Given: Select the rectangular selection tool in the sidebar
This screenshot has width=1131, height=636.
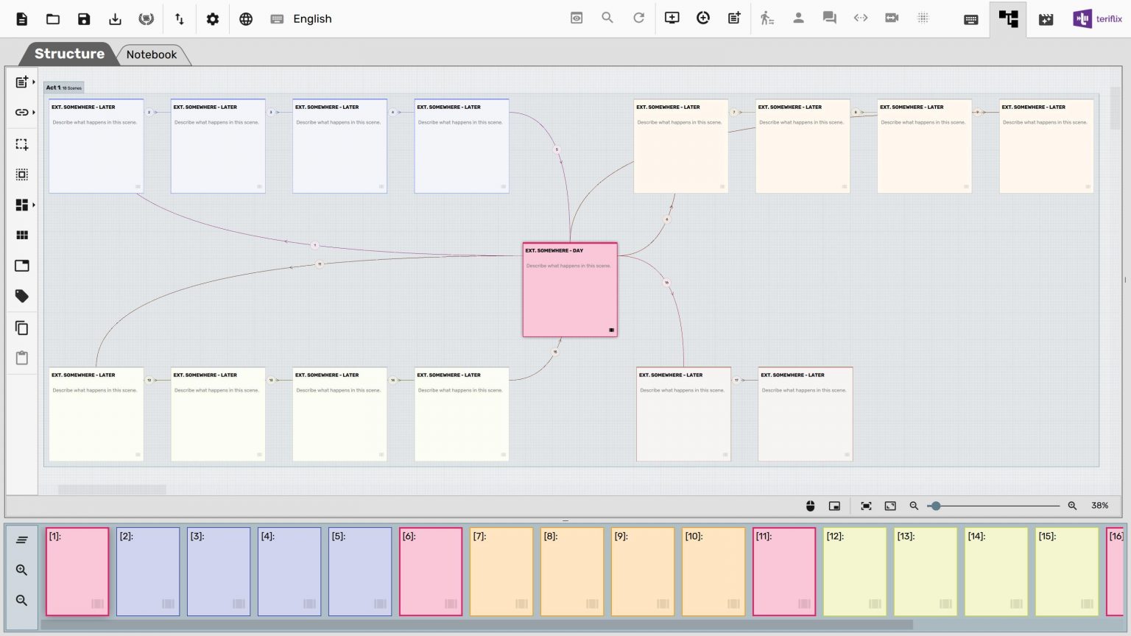Looking at the screenshot, I should [21, 144].
